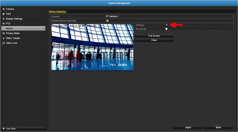The width and height of the screenshot is (238, 132).
Task: Open Video Tamper icon entry
Action: click(3, 38)
